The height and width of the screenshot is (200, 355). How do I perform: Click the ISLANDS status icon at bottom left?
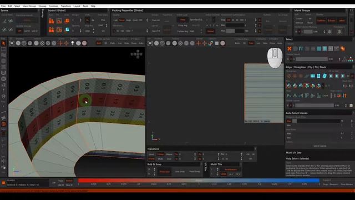tap(3, 183)
